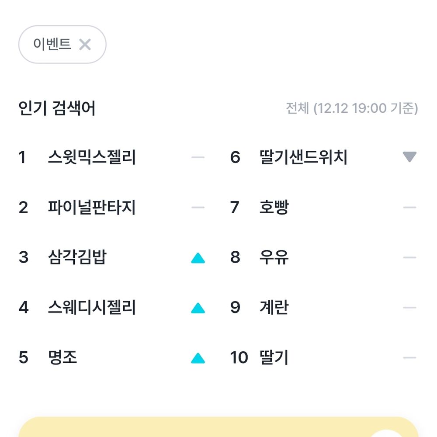Open popular search 파이널판타지

[x=92, y=207]
